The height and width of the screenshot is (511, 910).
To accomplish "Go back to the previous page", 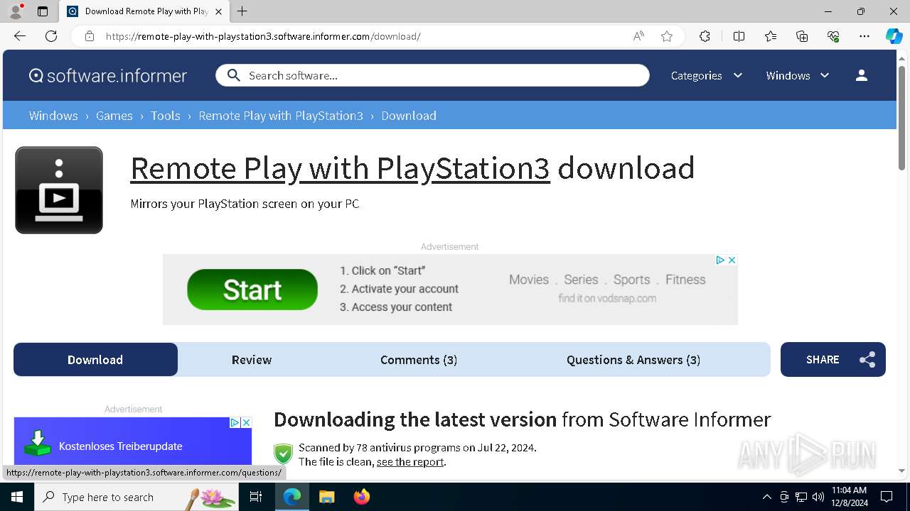I will click(20, 36).
